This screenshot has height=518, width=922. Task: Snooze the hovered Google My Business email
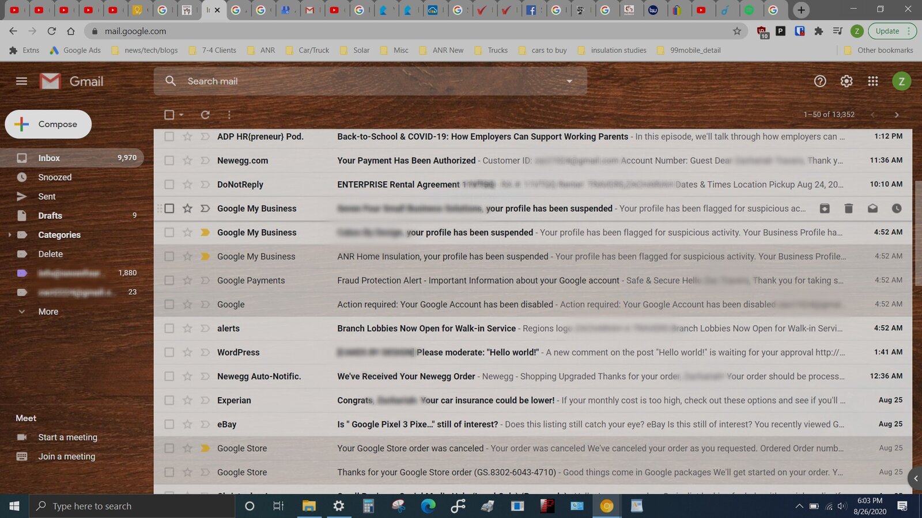(x=897, y=208)
